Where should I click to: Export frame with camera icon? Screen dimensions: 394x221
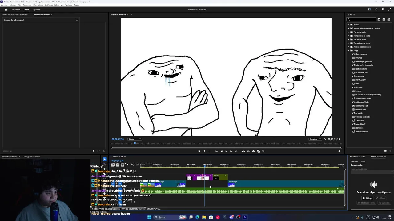pyautogui.click(x=253, y=151)
